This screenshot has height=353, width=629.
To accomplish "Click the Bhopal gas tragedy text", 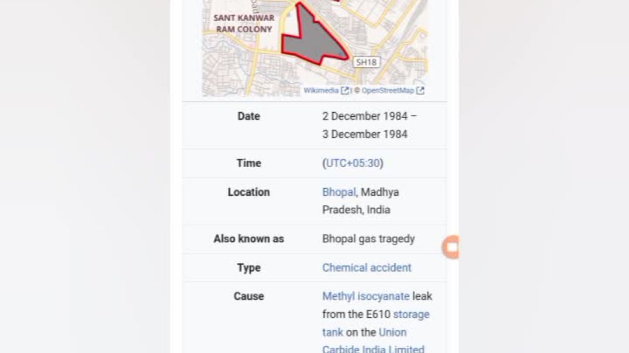I will pyautogui.click(x=368, y=238).
